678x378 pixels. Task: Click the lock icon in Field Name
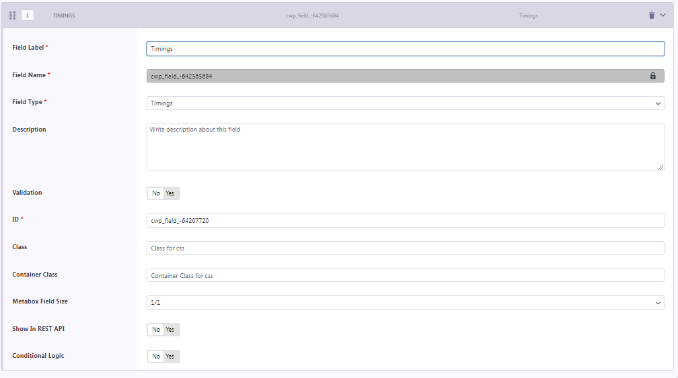pos(653,76)
